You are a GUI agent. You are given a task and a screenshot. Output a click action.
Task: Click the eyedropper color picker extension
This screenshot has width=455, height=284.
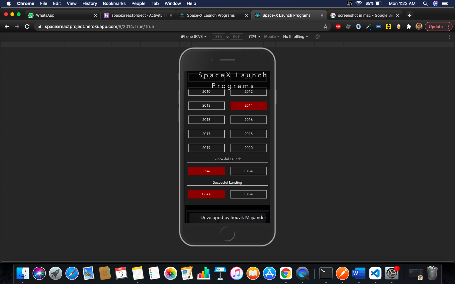click(368, 27)
